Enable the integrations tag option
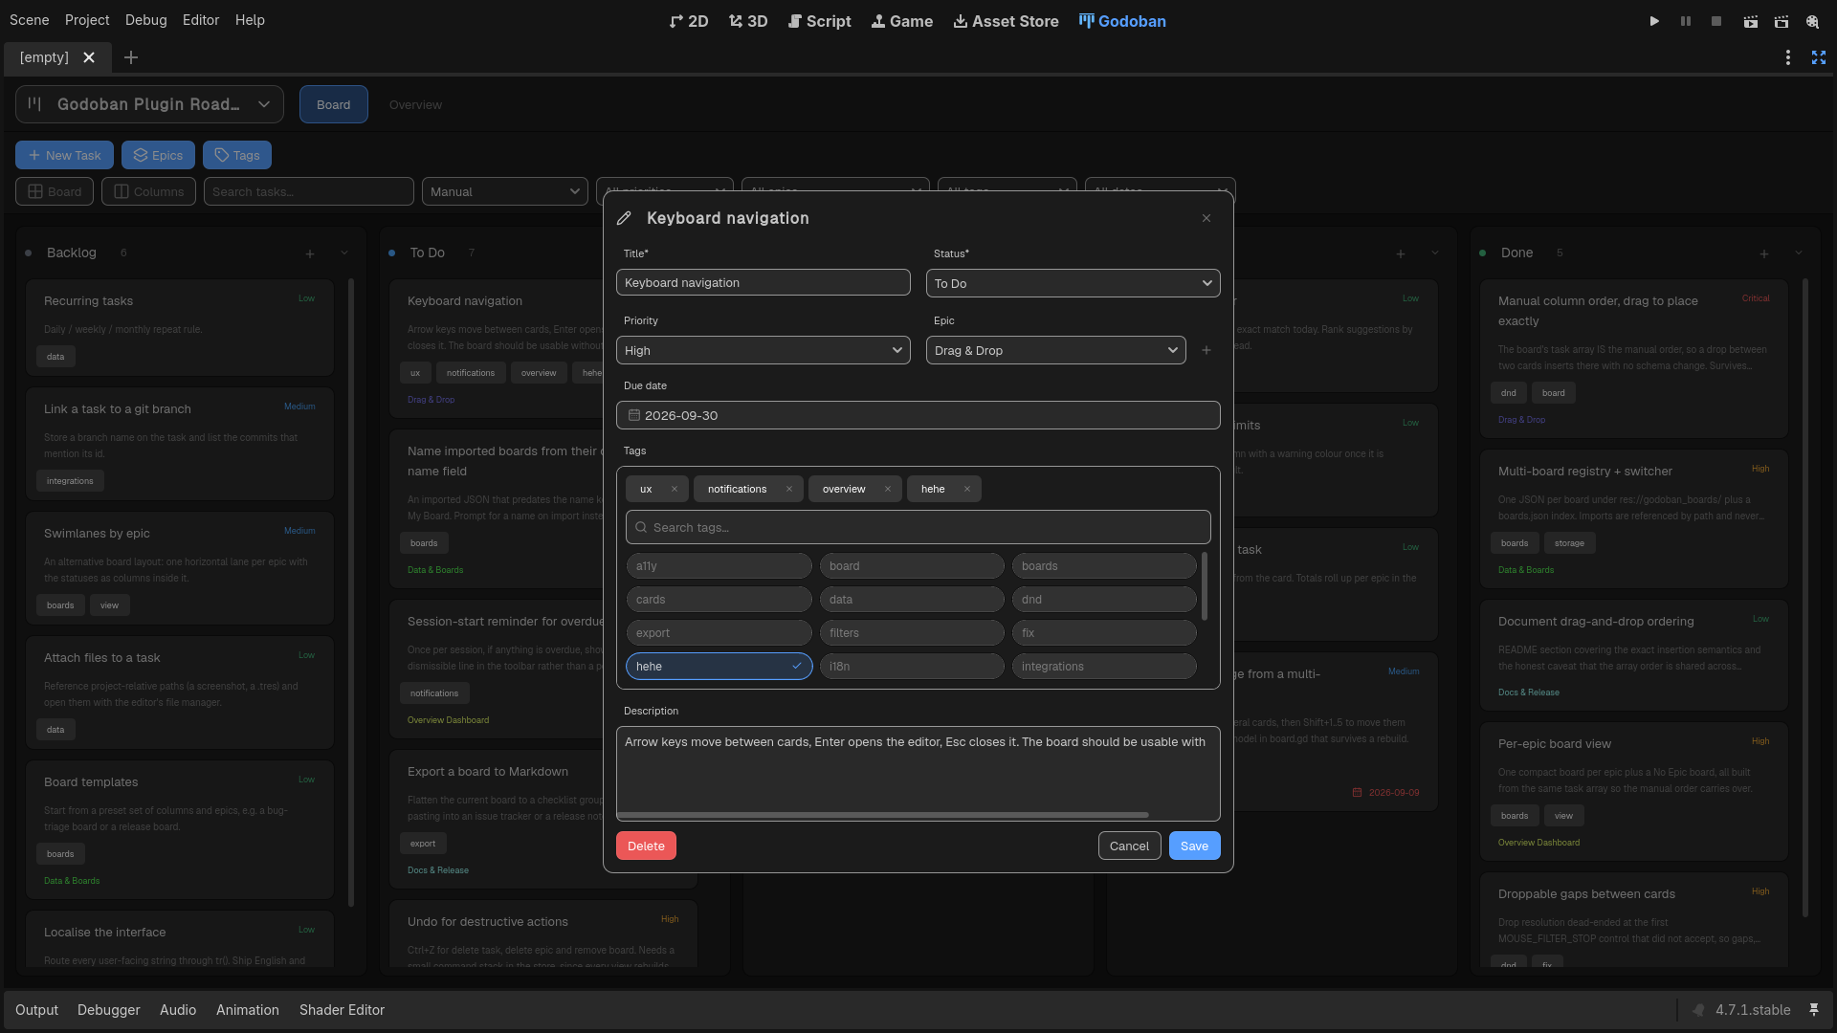 pos(1104,667)
